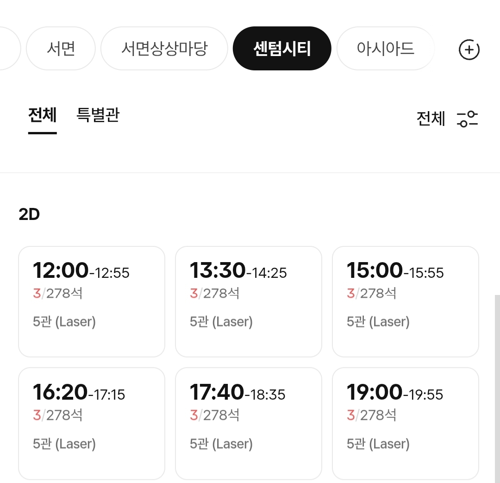Click the 2D format section heading
500x483 pixels.
(29, 214)
